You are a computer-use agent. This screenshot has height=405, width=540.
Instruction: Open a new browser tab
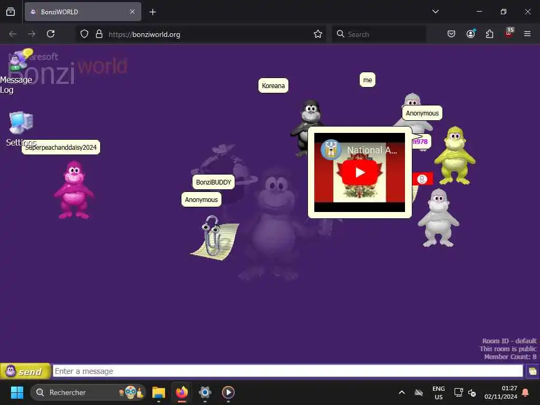pos(152,12)
